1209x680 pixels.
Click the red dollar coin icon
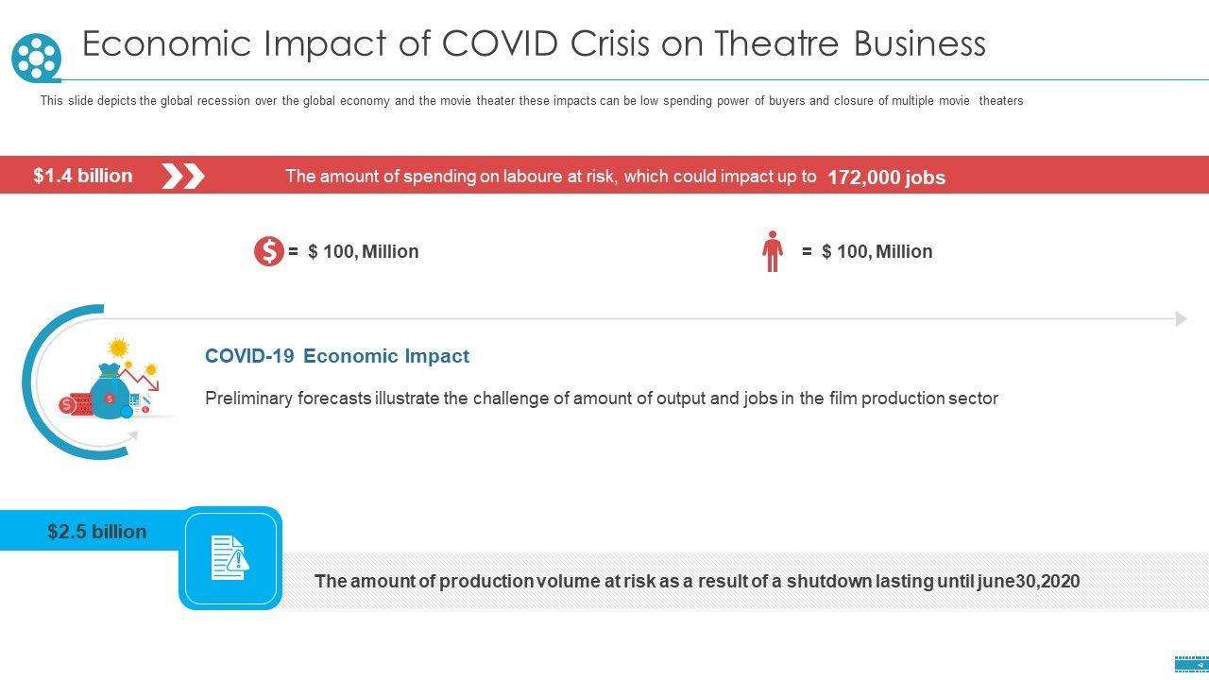tap(268, 251)
